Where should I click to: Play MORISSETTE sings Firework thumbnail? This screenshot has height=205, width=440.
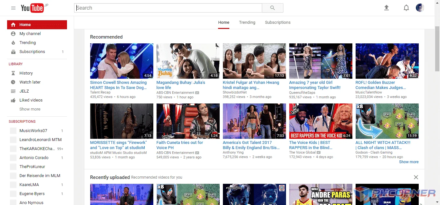122,121
